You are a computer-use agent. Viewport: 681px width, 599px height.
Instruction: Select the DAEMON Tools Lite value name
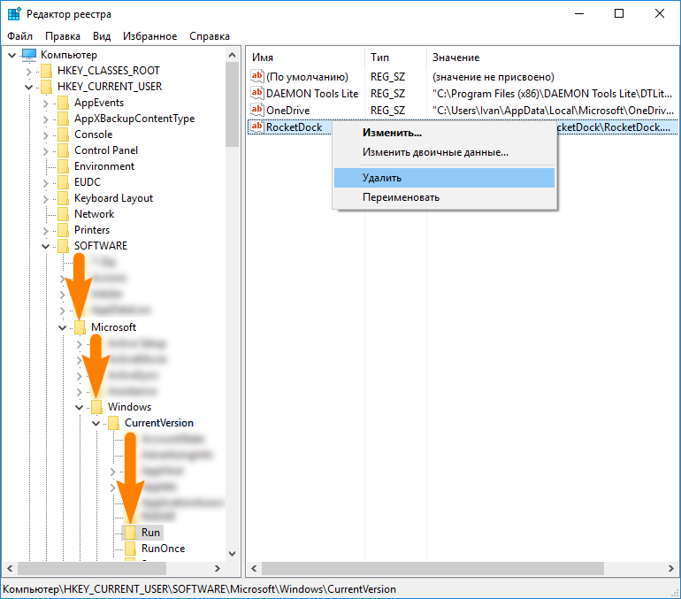(312, 94)
